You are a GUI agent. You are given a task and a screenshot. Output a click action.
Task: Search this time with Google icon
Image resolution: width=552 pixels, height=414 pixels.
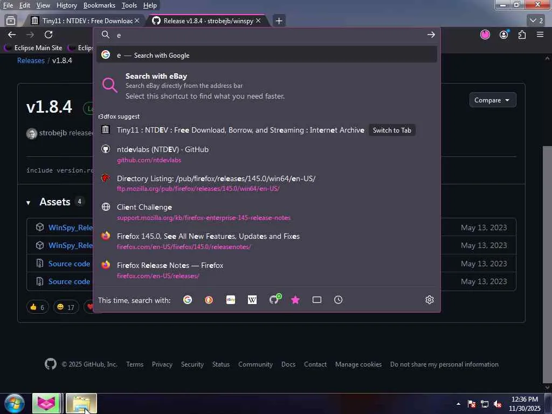tap(188, 300)
